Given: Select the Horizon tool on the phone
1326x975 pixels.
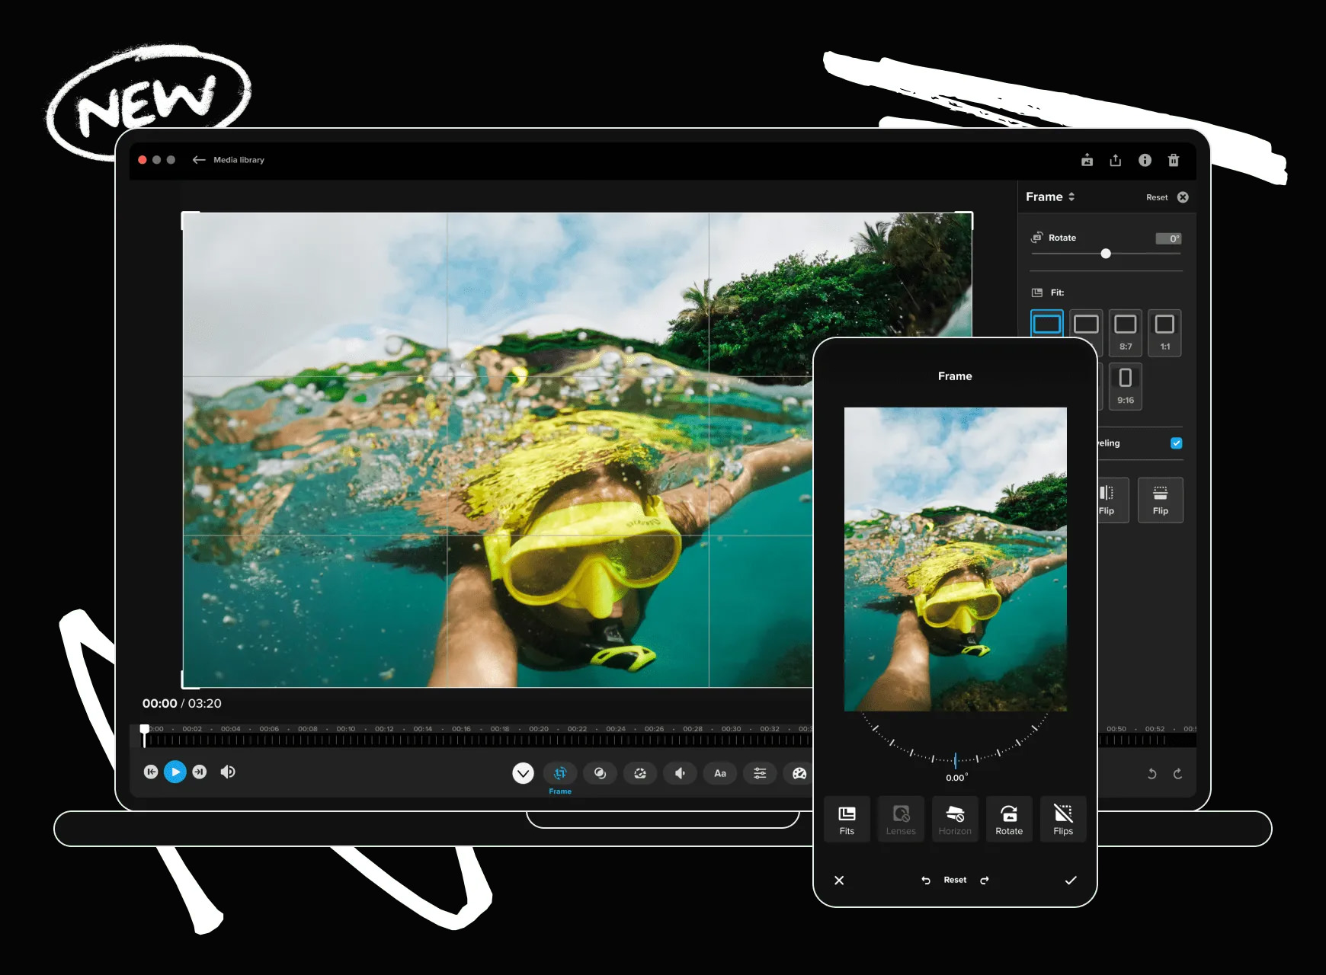Looking at the screenshot, I should coord(955,819).
